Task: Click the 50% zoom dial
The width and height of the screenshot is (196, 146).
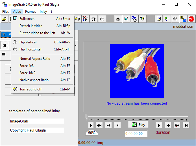Action: 92,133
